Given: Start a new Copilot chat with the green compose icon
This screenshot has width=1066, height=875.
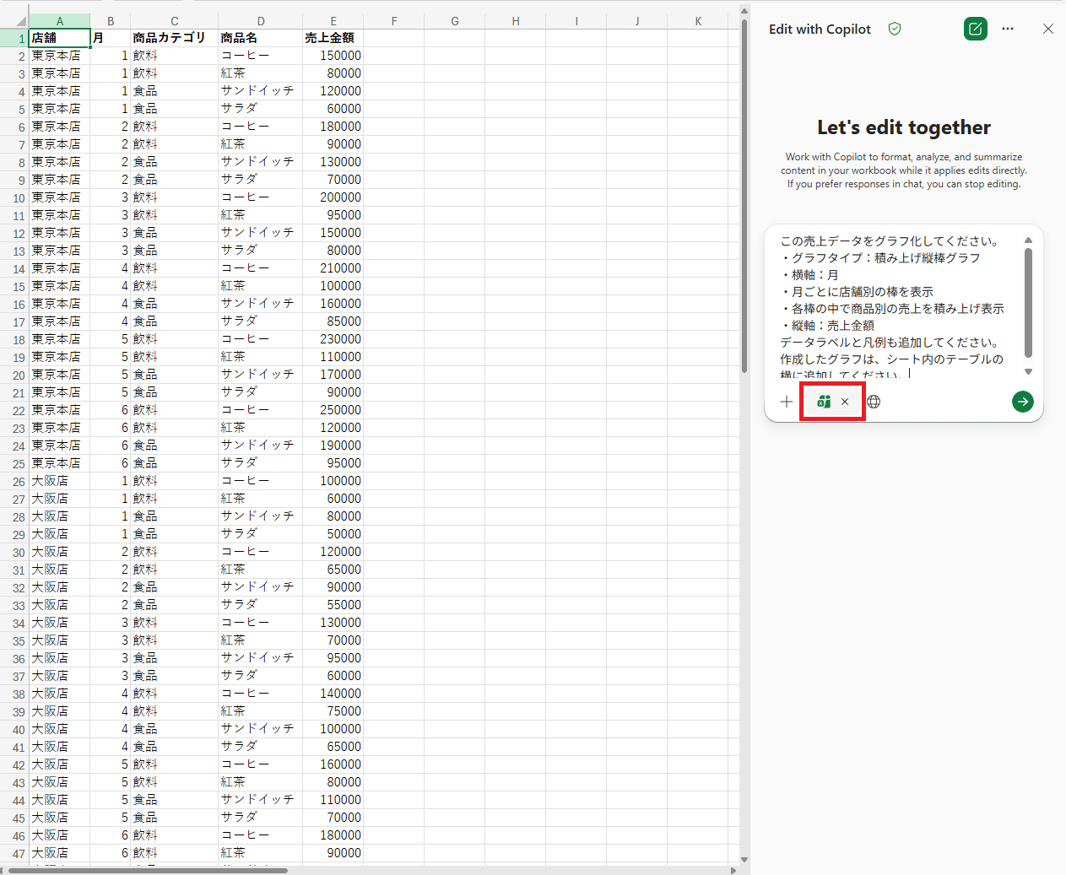Looking at the screenshot, I should tap(975, 29).
